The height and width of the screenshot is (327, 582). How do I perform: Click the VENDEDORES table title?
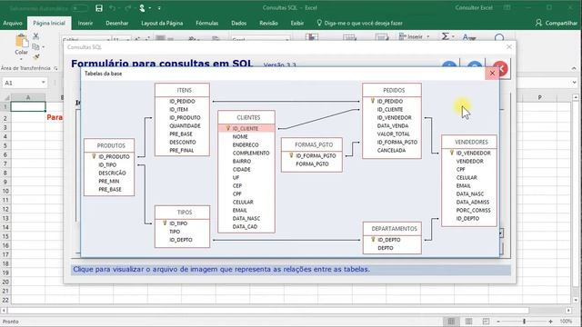click(x=471, y=142)
